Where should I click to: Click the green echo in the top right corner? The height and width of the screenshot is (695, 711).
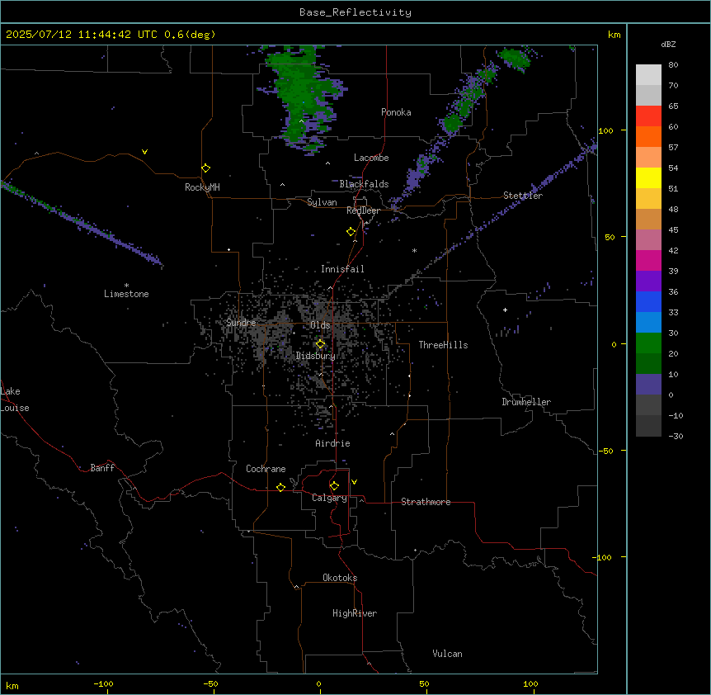pyautogui.click(x=516, y=59)
